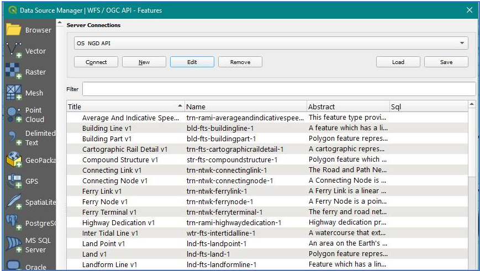This screenshot has height=271, width=480.
Task: Click the name wtr-fts-intertidalline-1
Action: point(221,233)
